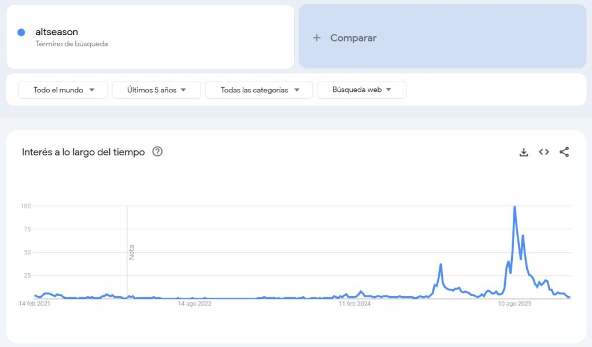Open the share options via the share icon

coord(565,152)
